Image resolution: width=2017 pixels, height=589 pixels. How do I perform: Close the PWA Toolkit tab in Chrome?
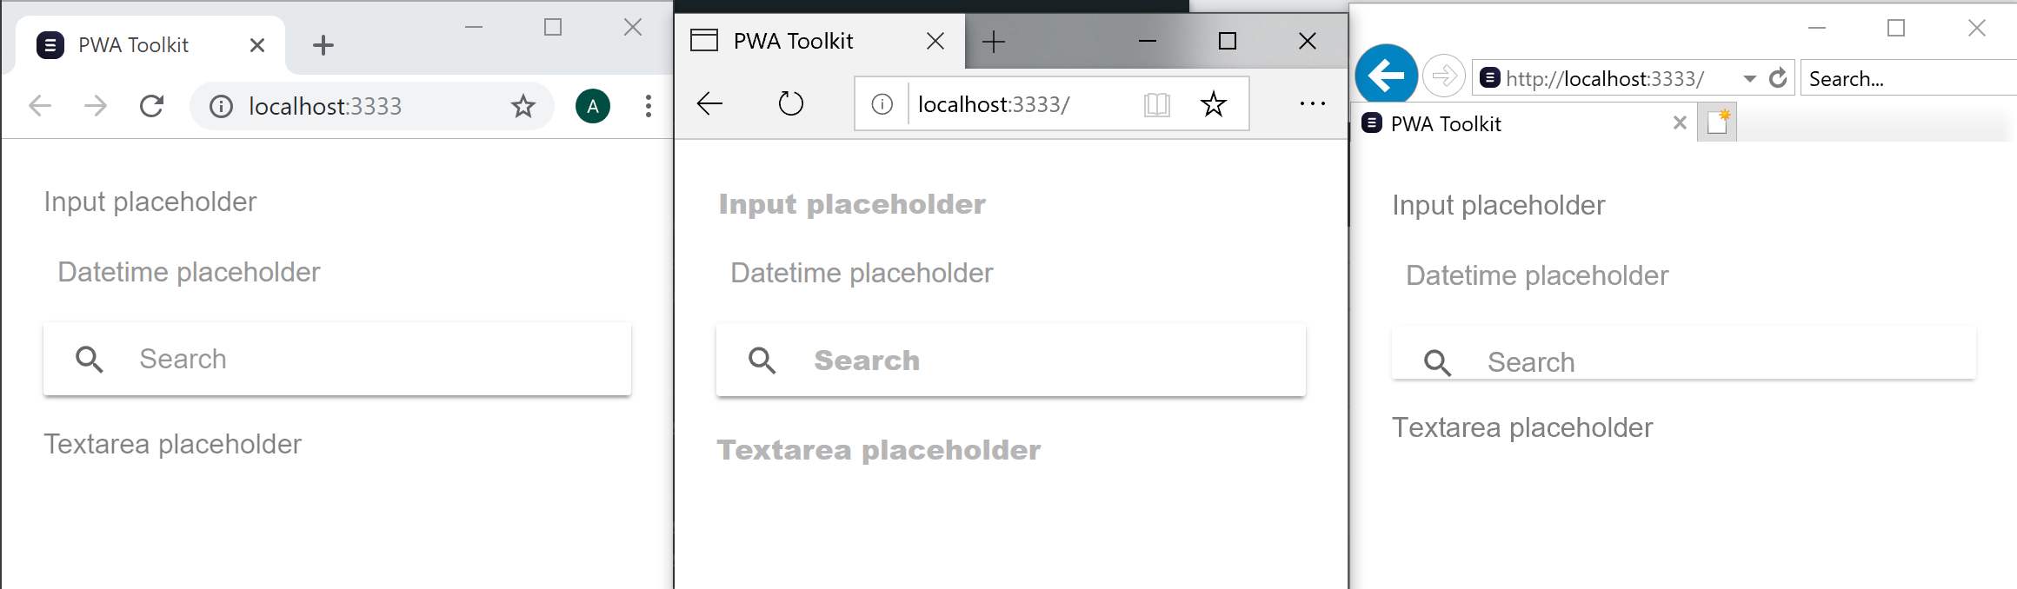point(257,45)
